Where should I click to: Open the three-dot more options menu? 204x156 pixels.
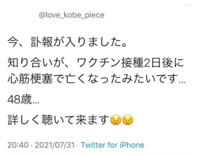pos(189,5)
